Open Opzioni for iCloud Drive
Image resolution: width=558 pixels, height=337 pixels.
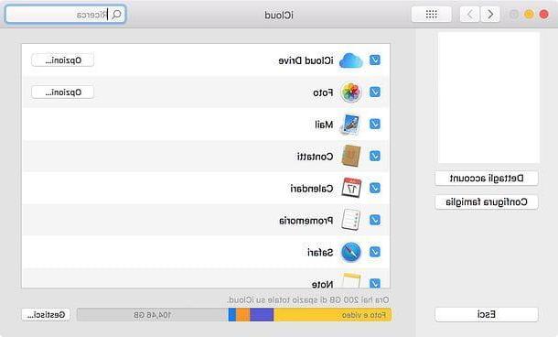[x=63, y=60]
